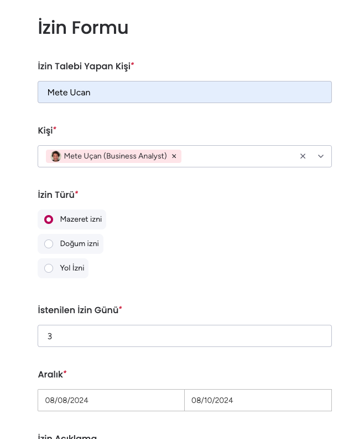Image resolution: width=354 pixels, height=439 pixels.
Task: Remove the Mete Uçan tag with its x
Action: 174,156
